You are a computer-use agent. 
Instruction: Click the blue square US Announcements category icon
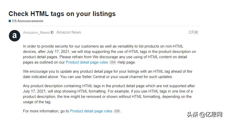coord(10,21)
